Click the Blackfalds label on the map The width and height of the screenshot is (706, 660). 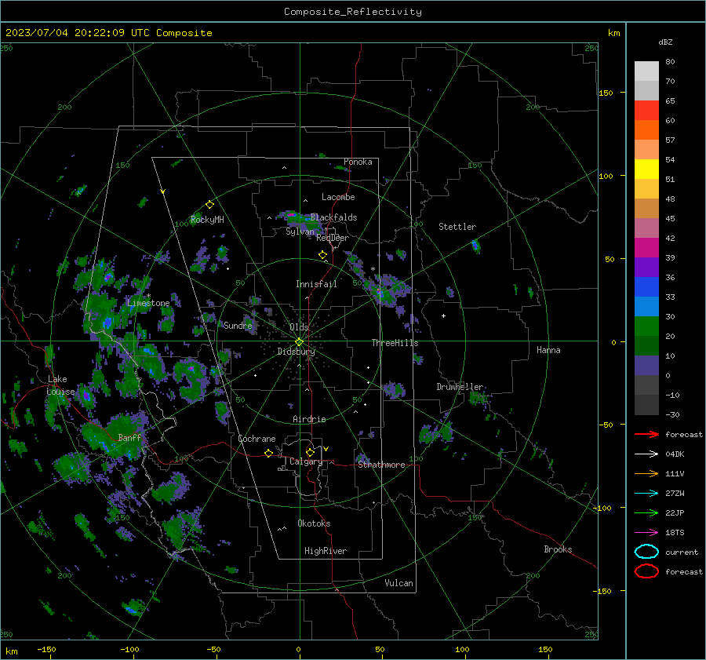pyautogui.click(x=333, y=217)
